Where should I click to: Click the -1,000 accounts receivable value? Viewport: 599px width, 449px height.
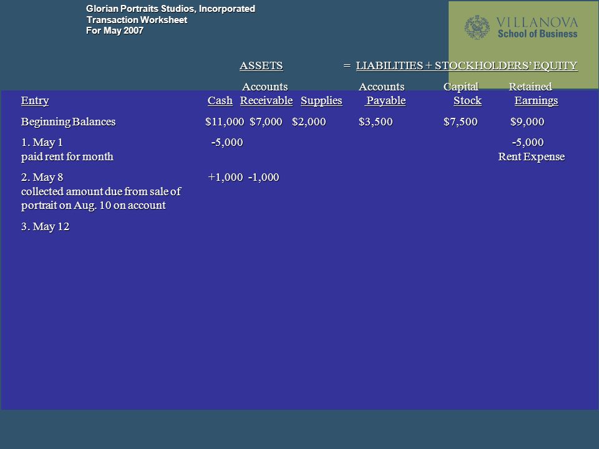pyautogui.click(x=263, y=177)
